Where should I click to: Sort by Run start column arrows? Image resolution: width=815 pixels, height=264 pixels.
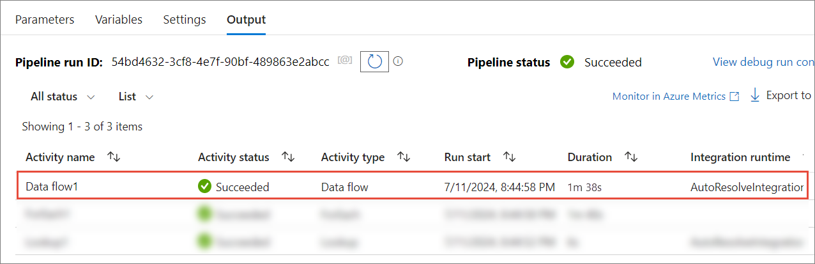(509, 157)
